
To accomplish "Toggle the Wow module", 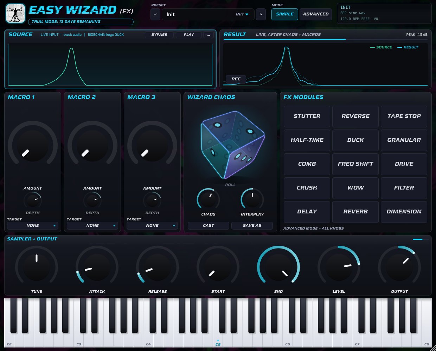I will click(x=355, y=188).
